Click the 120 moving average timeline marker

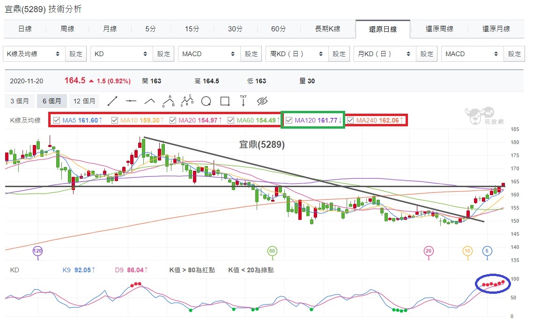click(37, 251)
